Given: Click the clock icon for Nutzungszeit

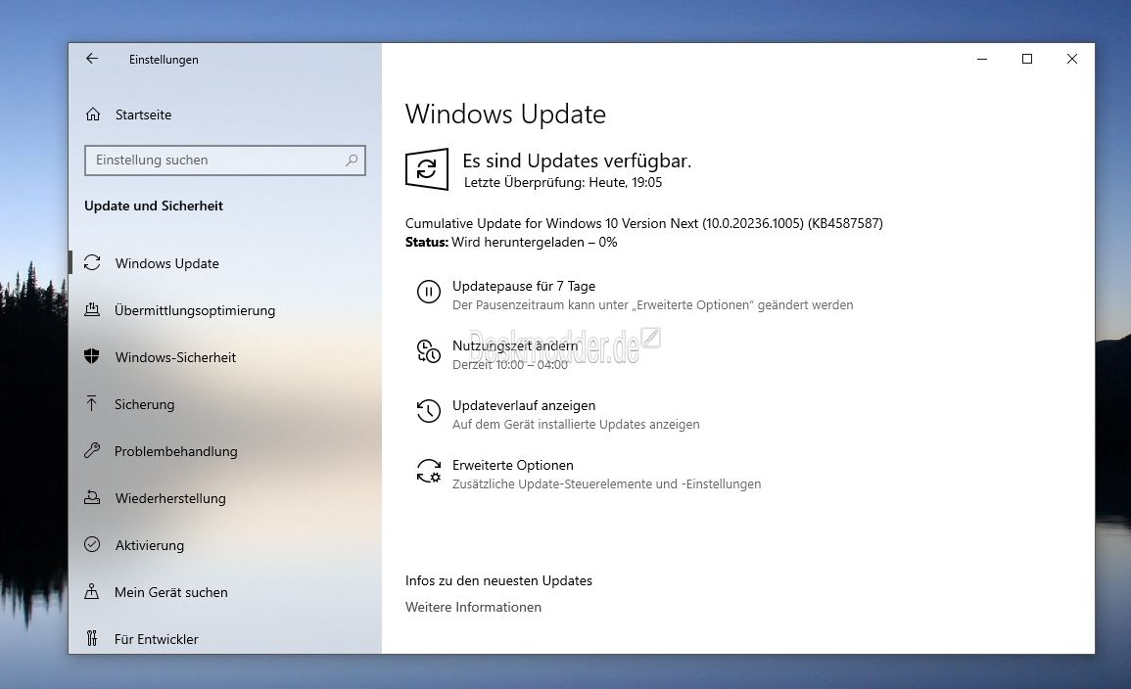Looking at the screenshot, I should pos(429,351).
